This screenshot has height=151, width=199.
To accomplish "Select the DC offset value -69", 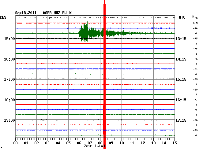I will tap(195, 90).
